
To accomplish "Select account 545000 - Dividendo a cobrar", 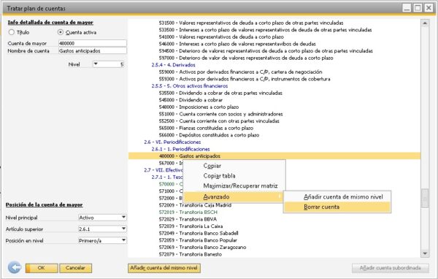I will pos(191,100).
